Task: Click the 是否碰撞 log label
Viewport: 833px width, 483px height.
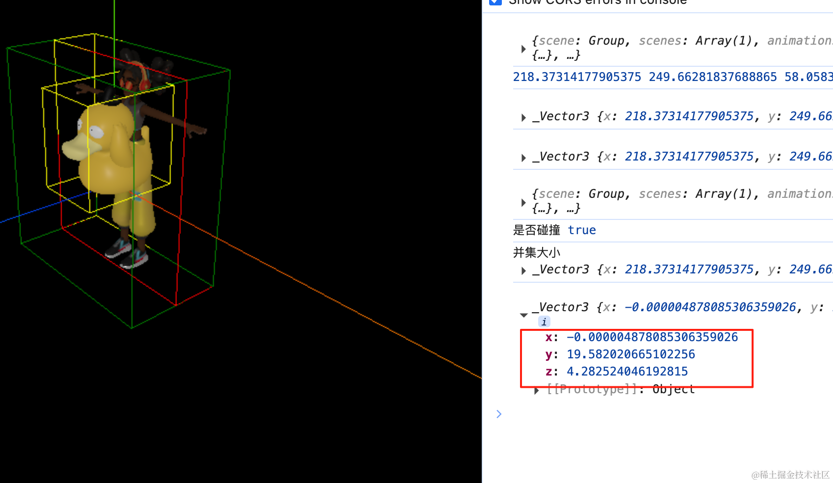Action: click(537, 230)
